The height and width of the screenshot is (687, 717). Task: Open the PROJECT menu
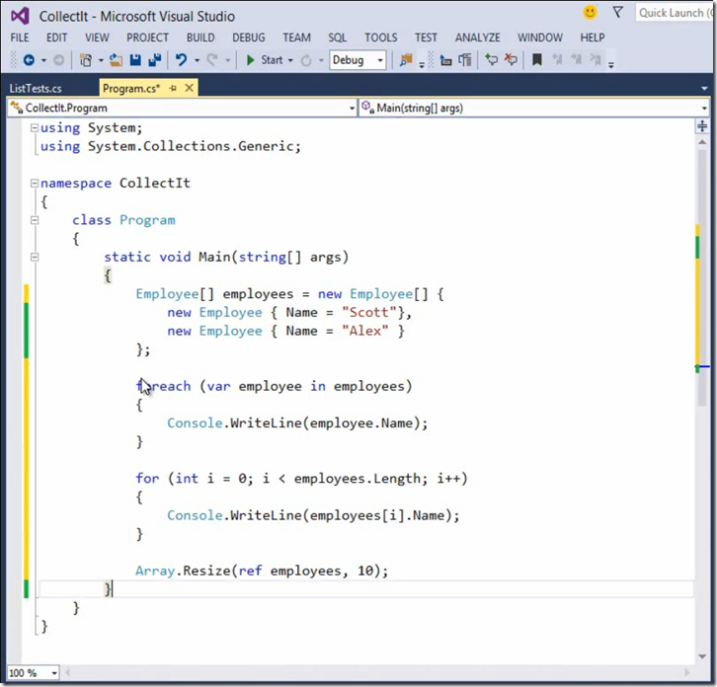(148, 38)
